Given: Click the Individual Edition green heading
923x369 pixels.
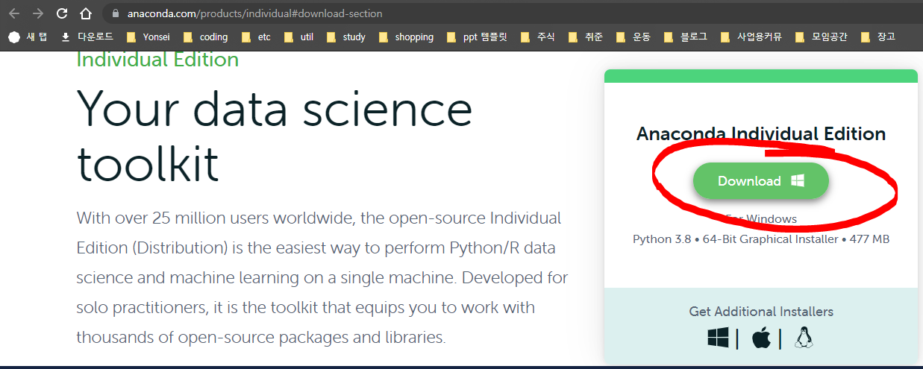Looking at the screenshot, I should (157, 60).
